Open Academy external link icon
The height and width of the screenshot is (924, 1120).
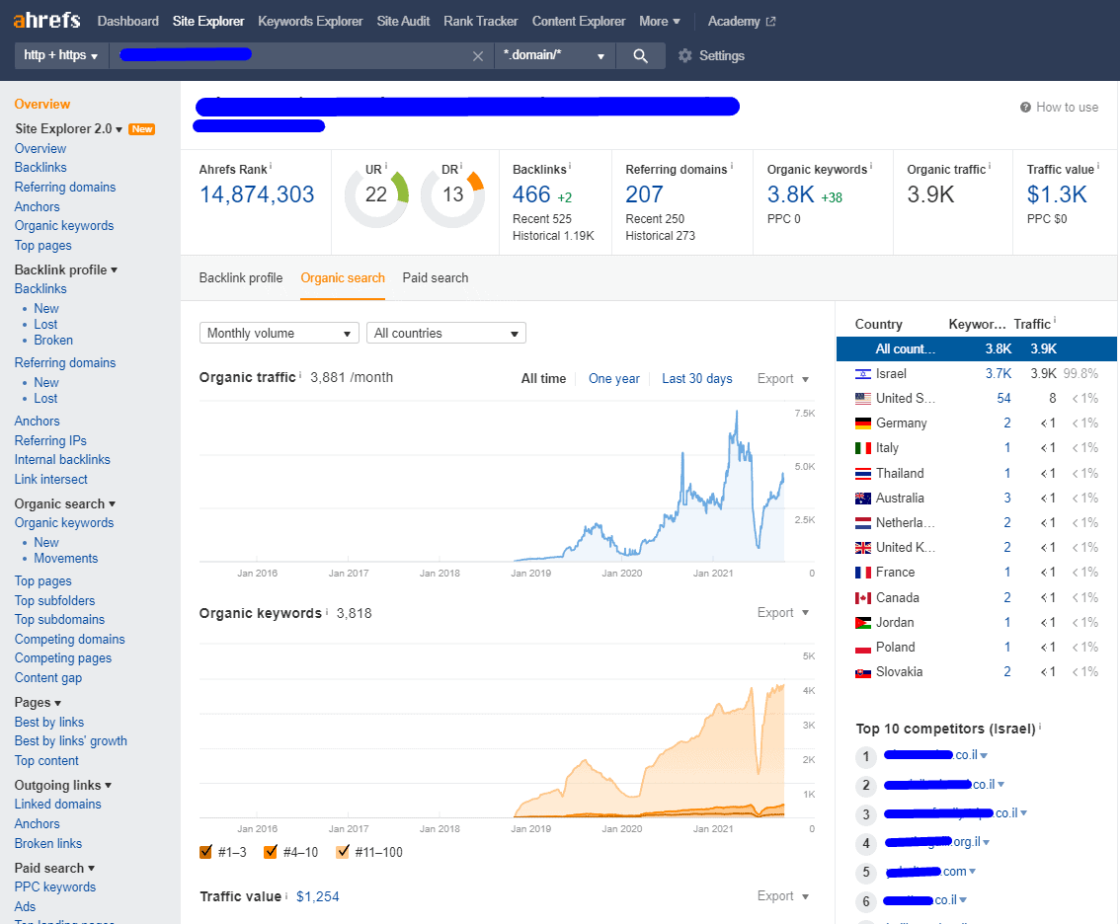[770, 22]
